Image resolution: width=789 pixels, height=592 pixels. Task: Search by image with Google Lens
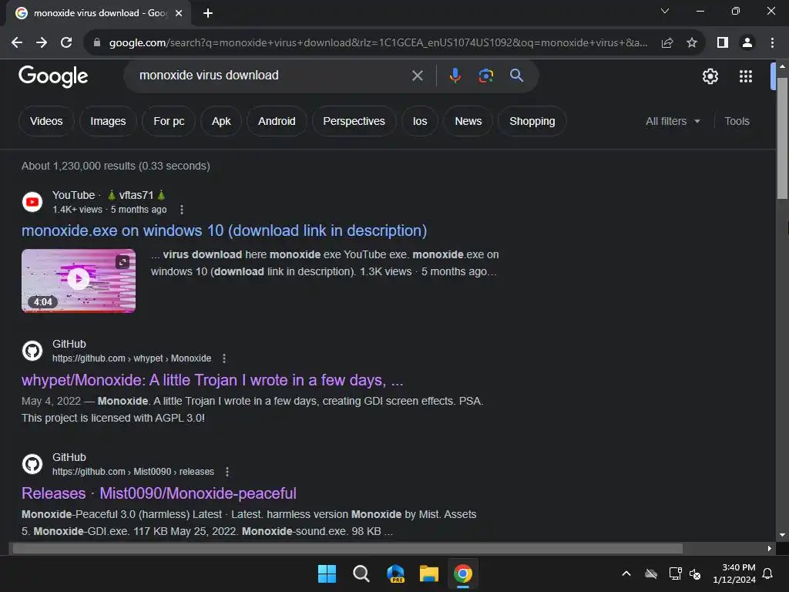485,76
